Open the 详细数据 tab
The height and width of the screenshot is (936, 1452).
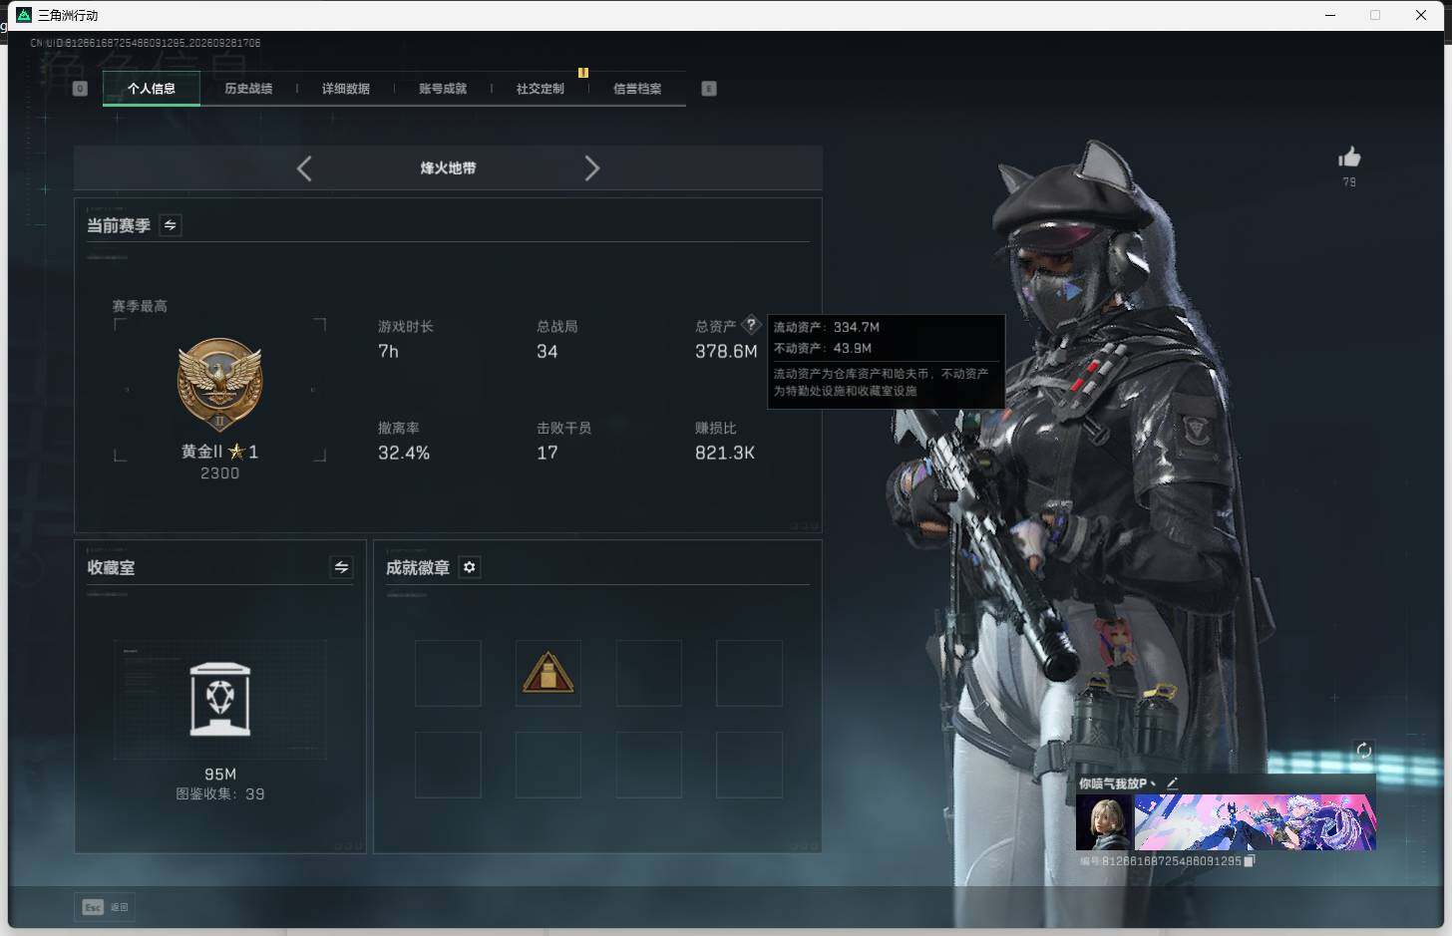[x=345, y=89]
